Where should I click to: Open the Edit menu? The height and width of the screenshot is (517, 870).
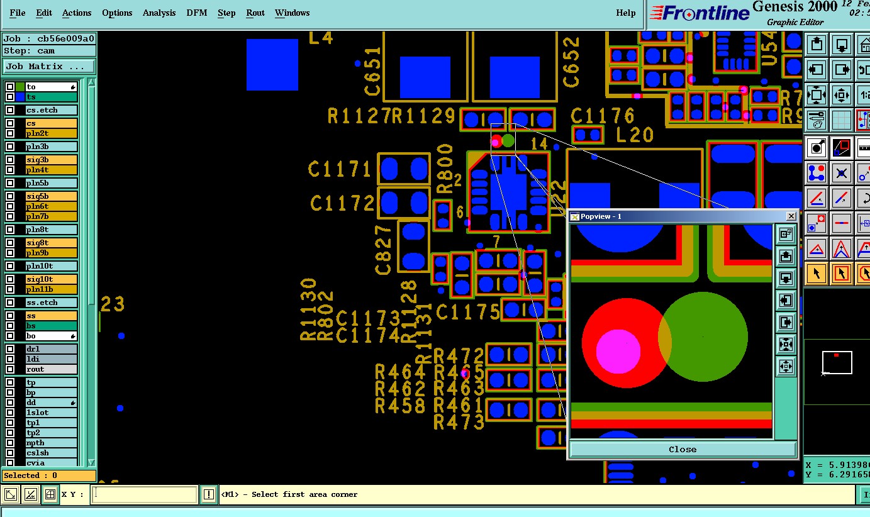pyautogui.click(x=44, y=13)
